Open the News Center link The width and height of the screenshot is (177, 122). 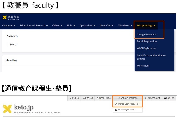106,26
